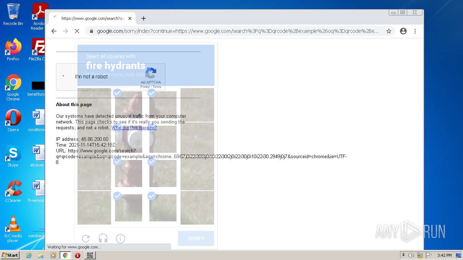Bookmark this page with the star
The height and width of the screenshot is (260, 463).
389,31
